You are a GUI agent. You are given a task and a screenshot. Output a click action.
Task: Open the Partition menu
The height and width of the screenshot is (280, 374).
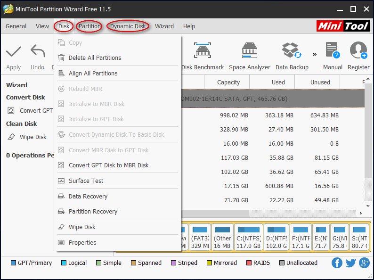point(89,26)
